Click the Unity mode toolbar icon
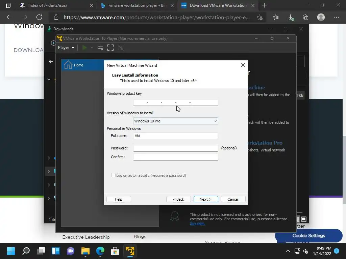The image size is (346, 259). (121, 48)
